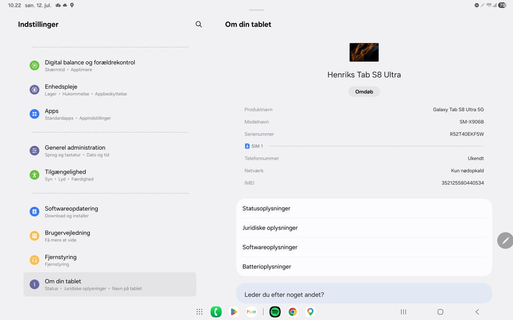Tap the Netværk label
Viewport: 513px width, 320px height.
click(x=254, y=170)
